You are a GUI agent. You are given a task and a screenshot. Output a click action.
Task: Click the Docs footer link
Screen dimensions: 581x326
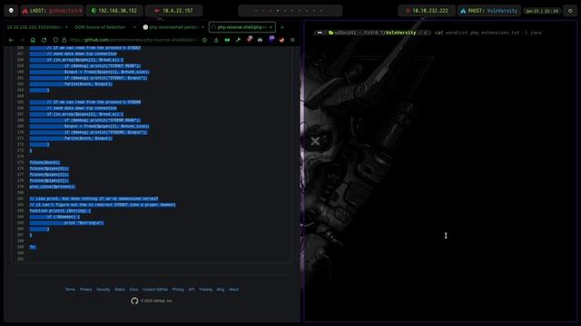[133, 290]
